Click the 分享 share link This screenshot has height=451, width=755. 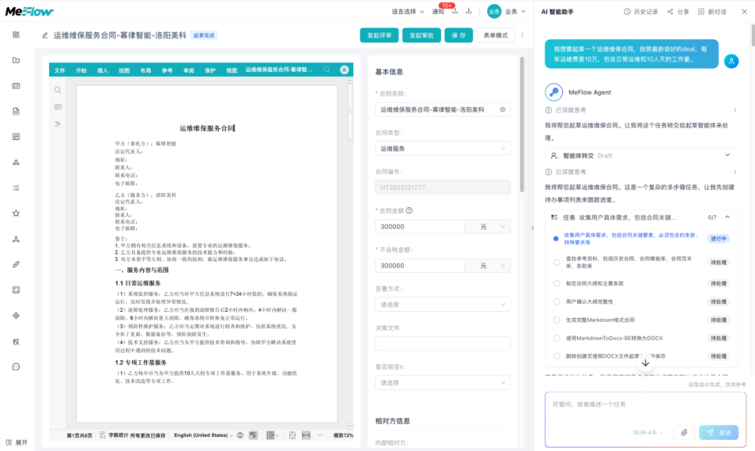pos(678,12)
